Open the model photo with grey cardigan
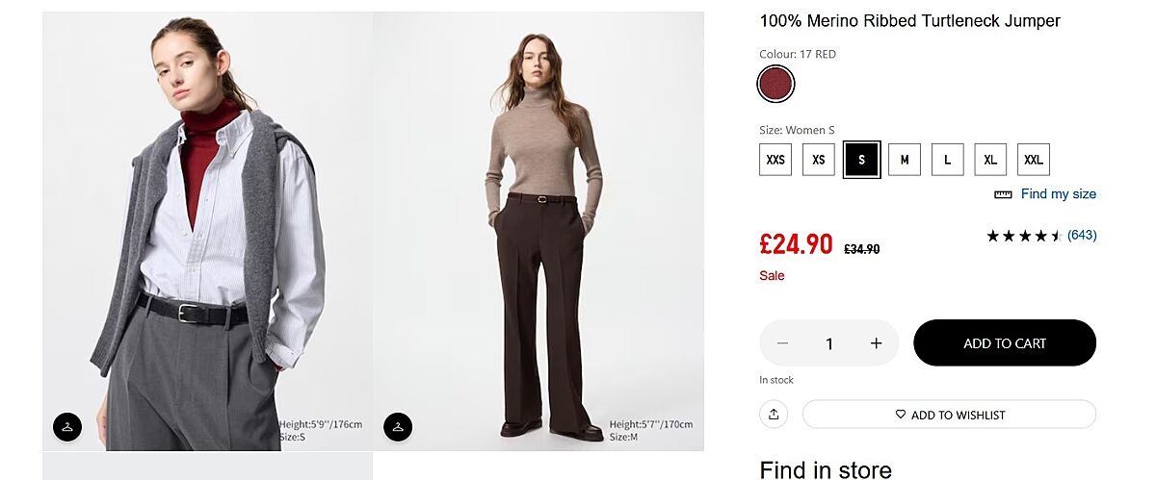The width and height of the screenshot is (1156, 480). (207, 231)
